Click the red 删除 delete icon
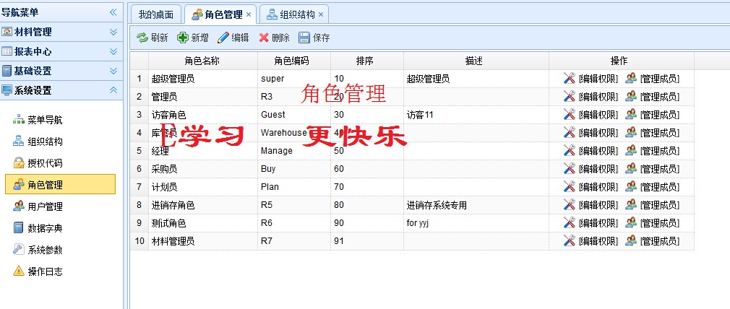Viewport: 730px width, 309px height. point(264,38)
